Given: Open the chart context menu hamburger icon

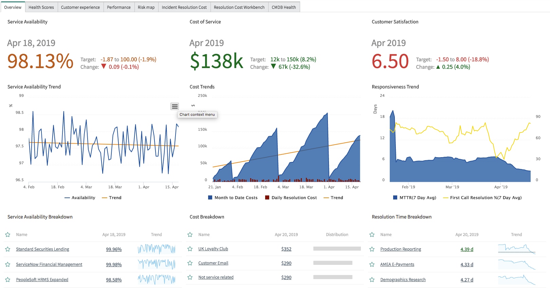Looking at the screenshot, I should [x=175, y=106].
